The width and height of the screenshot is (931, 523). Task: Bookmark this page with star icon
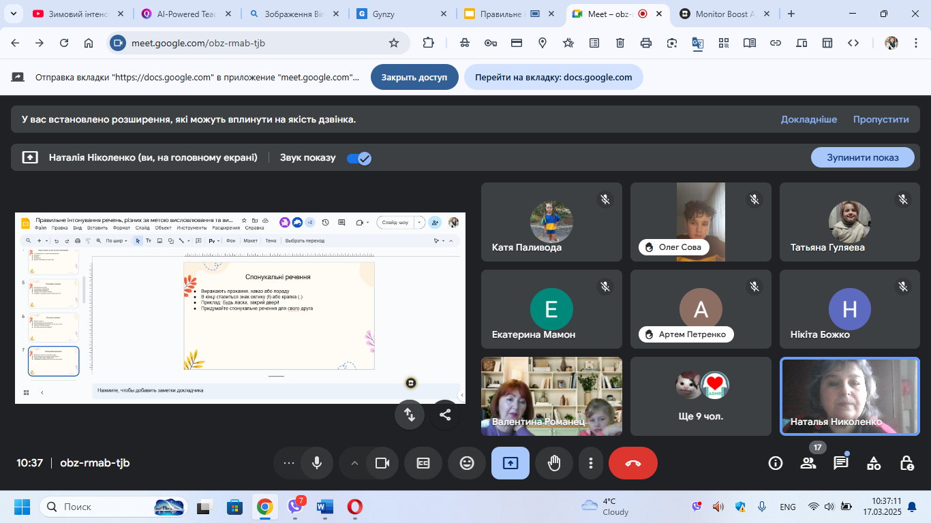click(x=394, y=43)
